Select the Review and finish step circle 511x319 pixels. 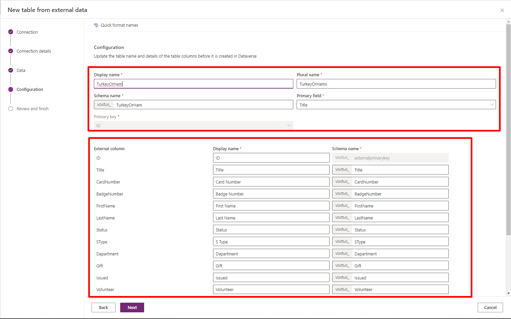click(x=11, y=109)
